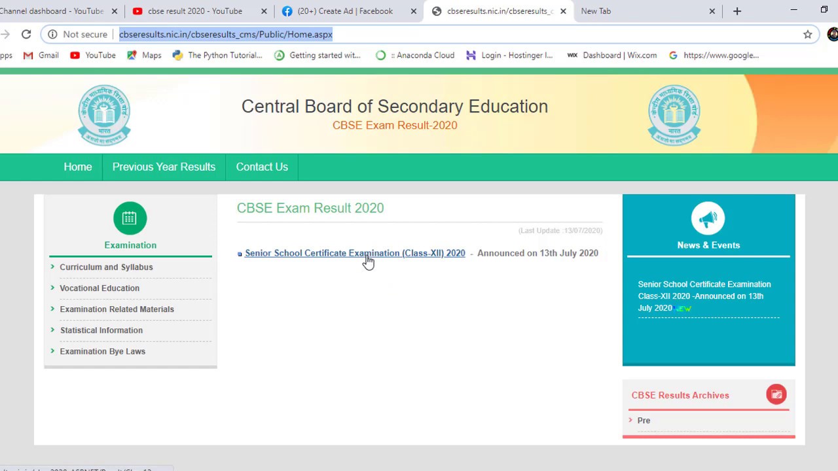Open a new tab with the plus button

coord(737,11)
